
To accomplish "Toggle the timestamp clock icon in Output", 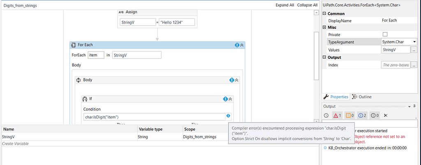I will [326, 116].
